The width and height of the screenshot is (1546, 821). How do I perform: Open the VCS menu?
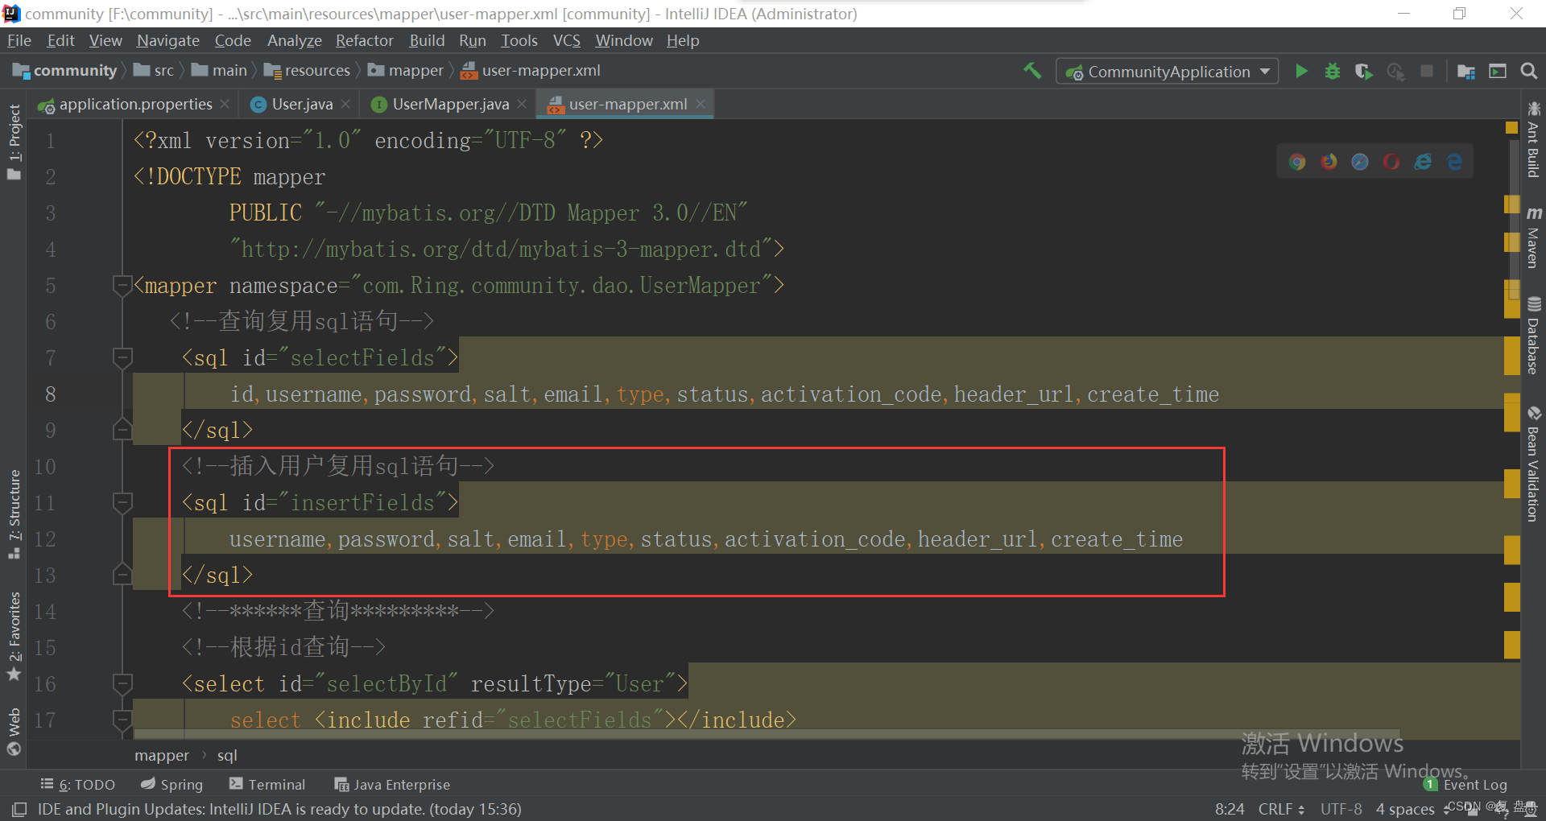[566, 40]
